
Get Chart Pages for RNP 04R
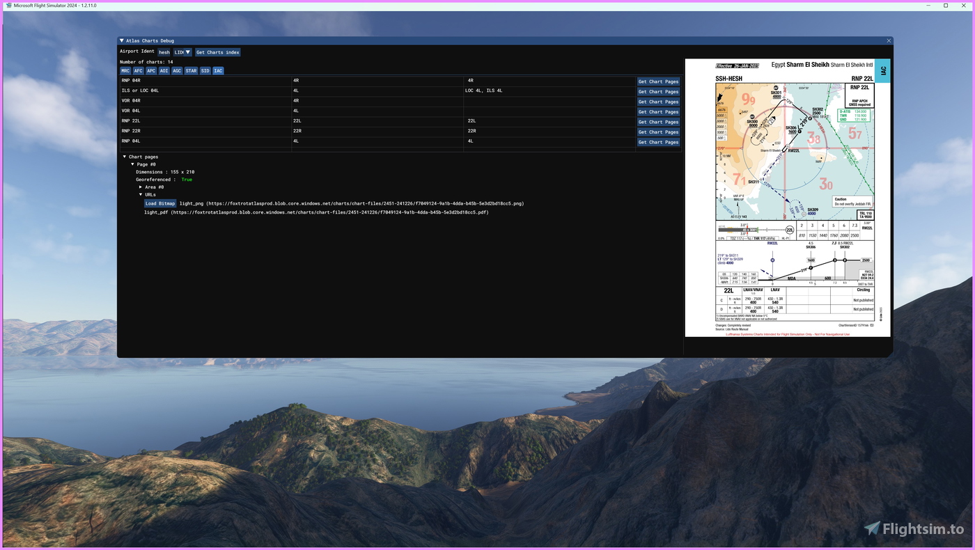[x=658, y=81]
